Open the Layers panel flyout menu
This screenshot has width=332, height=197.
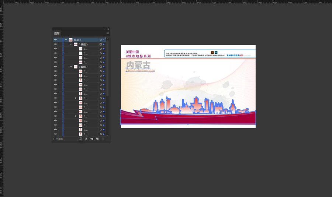(108, 34)
